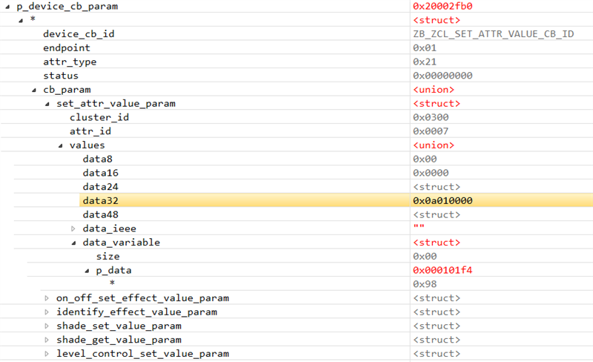
Task: Select the attr_type variable
Action: (x=70, y=62)
